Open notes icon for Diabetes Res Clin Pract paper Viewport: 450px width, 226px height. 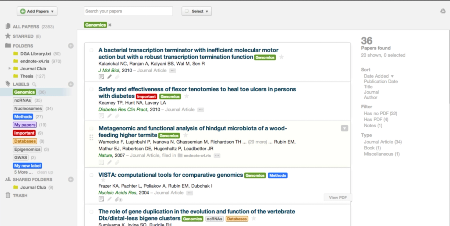[101, 116]
